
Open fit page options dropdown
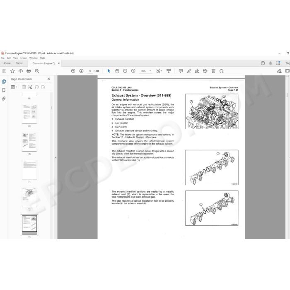click(x=159, y=71)
